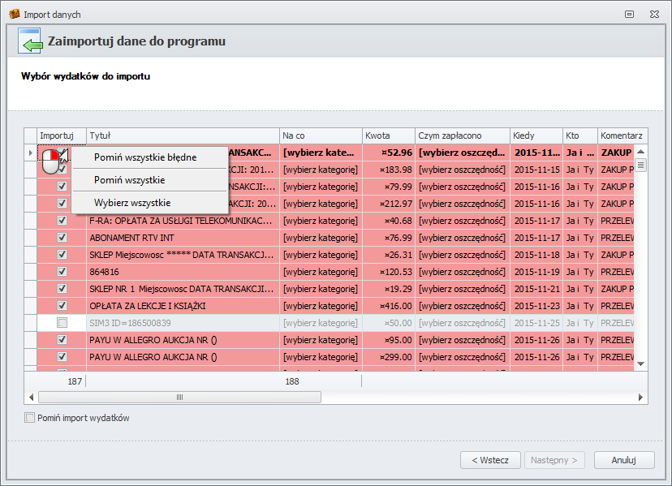Open the date cell 2015-11-17 for ABONAMENT RTV
672x486 pixels.
(536, 238)
